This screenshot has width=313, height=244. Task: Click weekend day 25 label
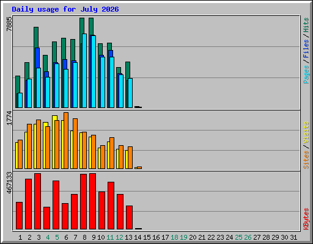tap(238, 237)
